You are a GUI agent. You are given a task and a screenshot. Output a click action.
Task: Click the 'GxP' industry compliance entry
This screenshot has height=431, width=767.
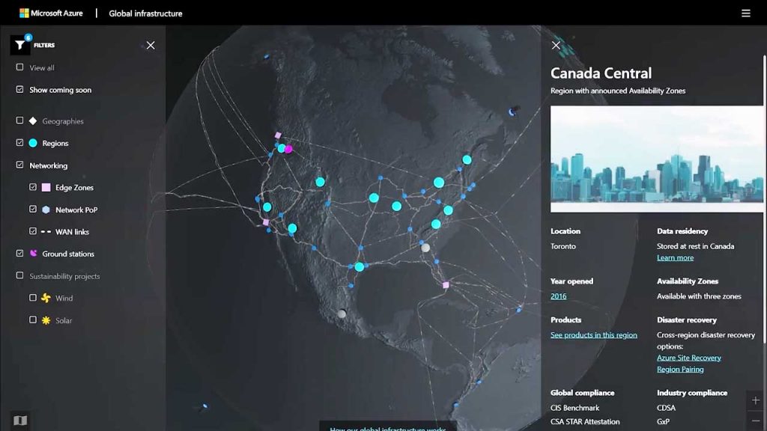click(x=664, y=421)
